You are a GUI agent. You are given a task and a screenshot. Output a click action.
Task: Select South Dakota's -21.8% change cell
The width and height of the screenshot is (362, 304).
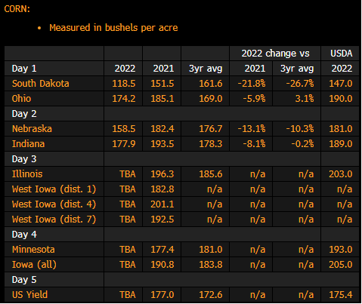(x=252, y=84)
